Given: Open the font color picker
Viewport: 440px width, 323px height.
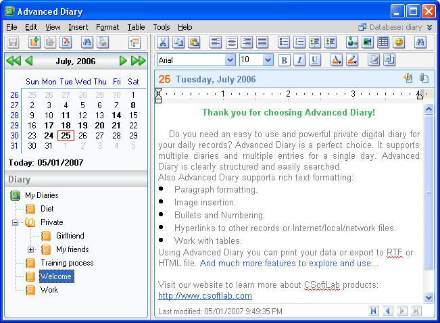Looking at the screenshot, I should pyautogui.click(x=337, y=60).
